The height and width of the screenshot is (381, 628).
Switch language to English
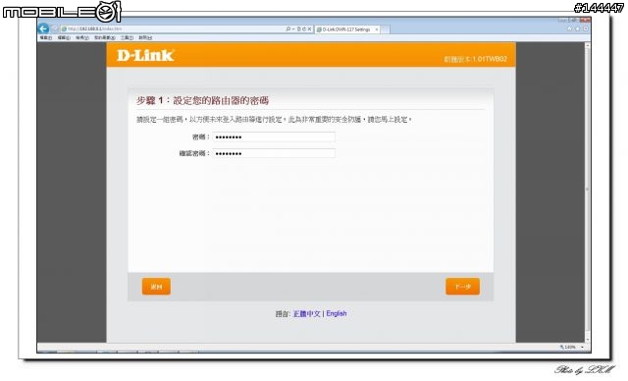(x=337, y=313)
